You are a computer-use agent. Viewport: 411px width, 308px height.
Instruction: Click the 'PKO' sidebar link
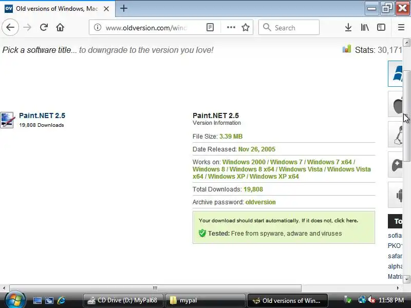(395, 246)
